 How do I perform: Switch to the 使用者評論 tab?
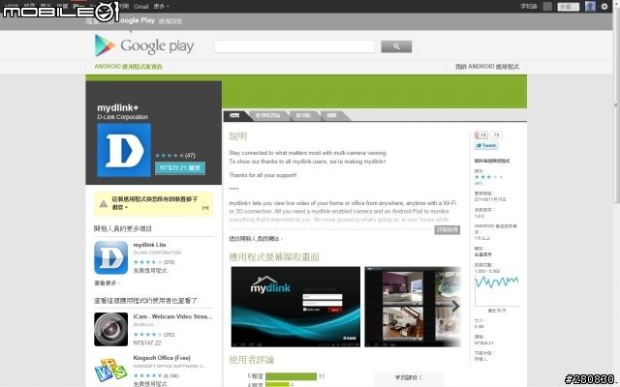coord(267,115)
